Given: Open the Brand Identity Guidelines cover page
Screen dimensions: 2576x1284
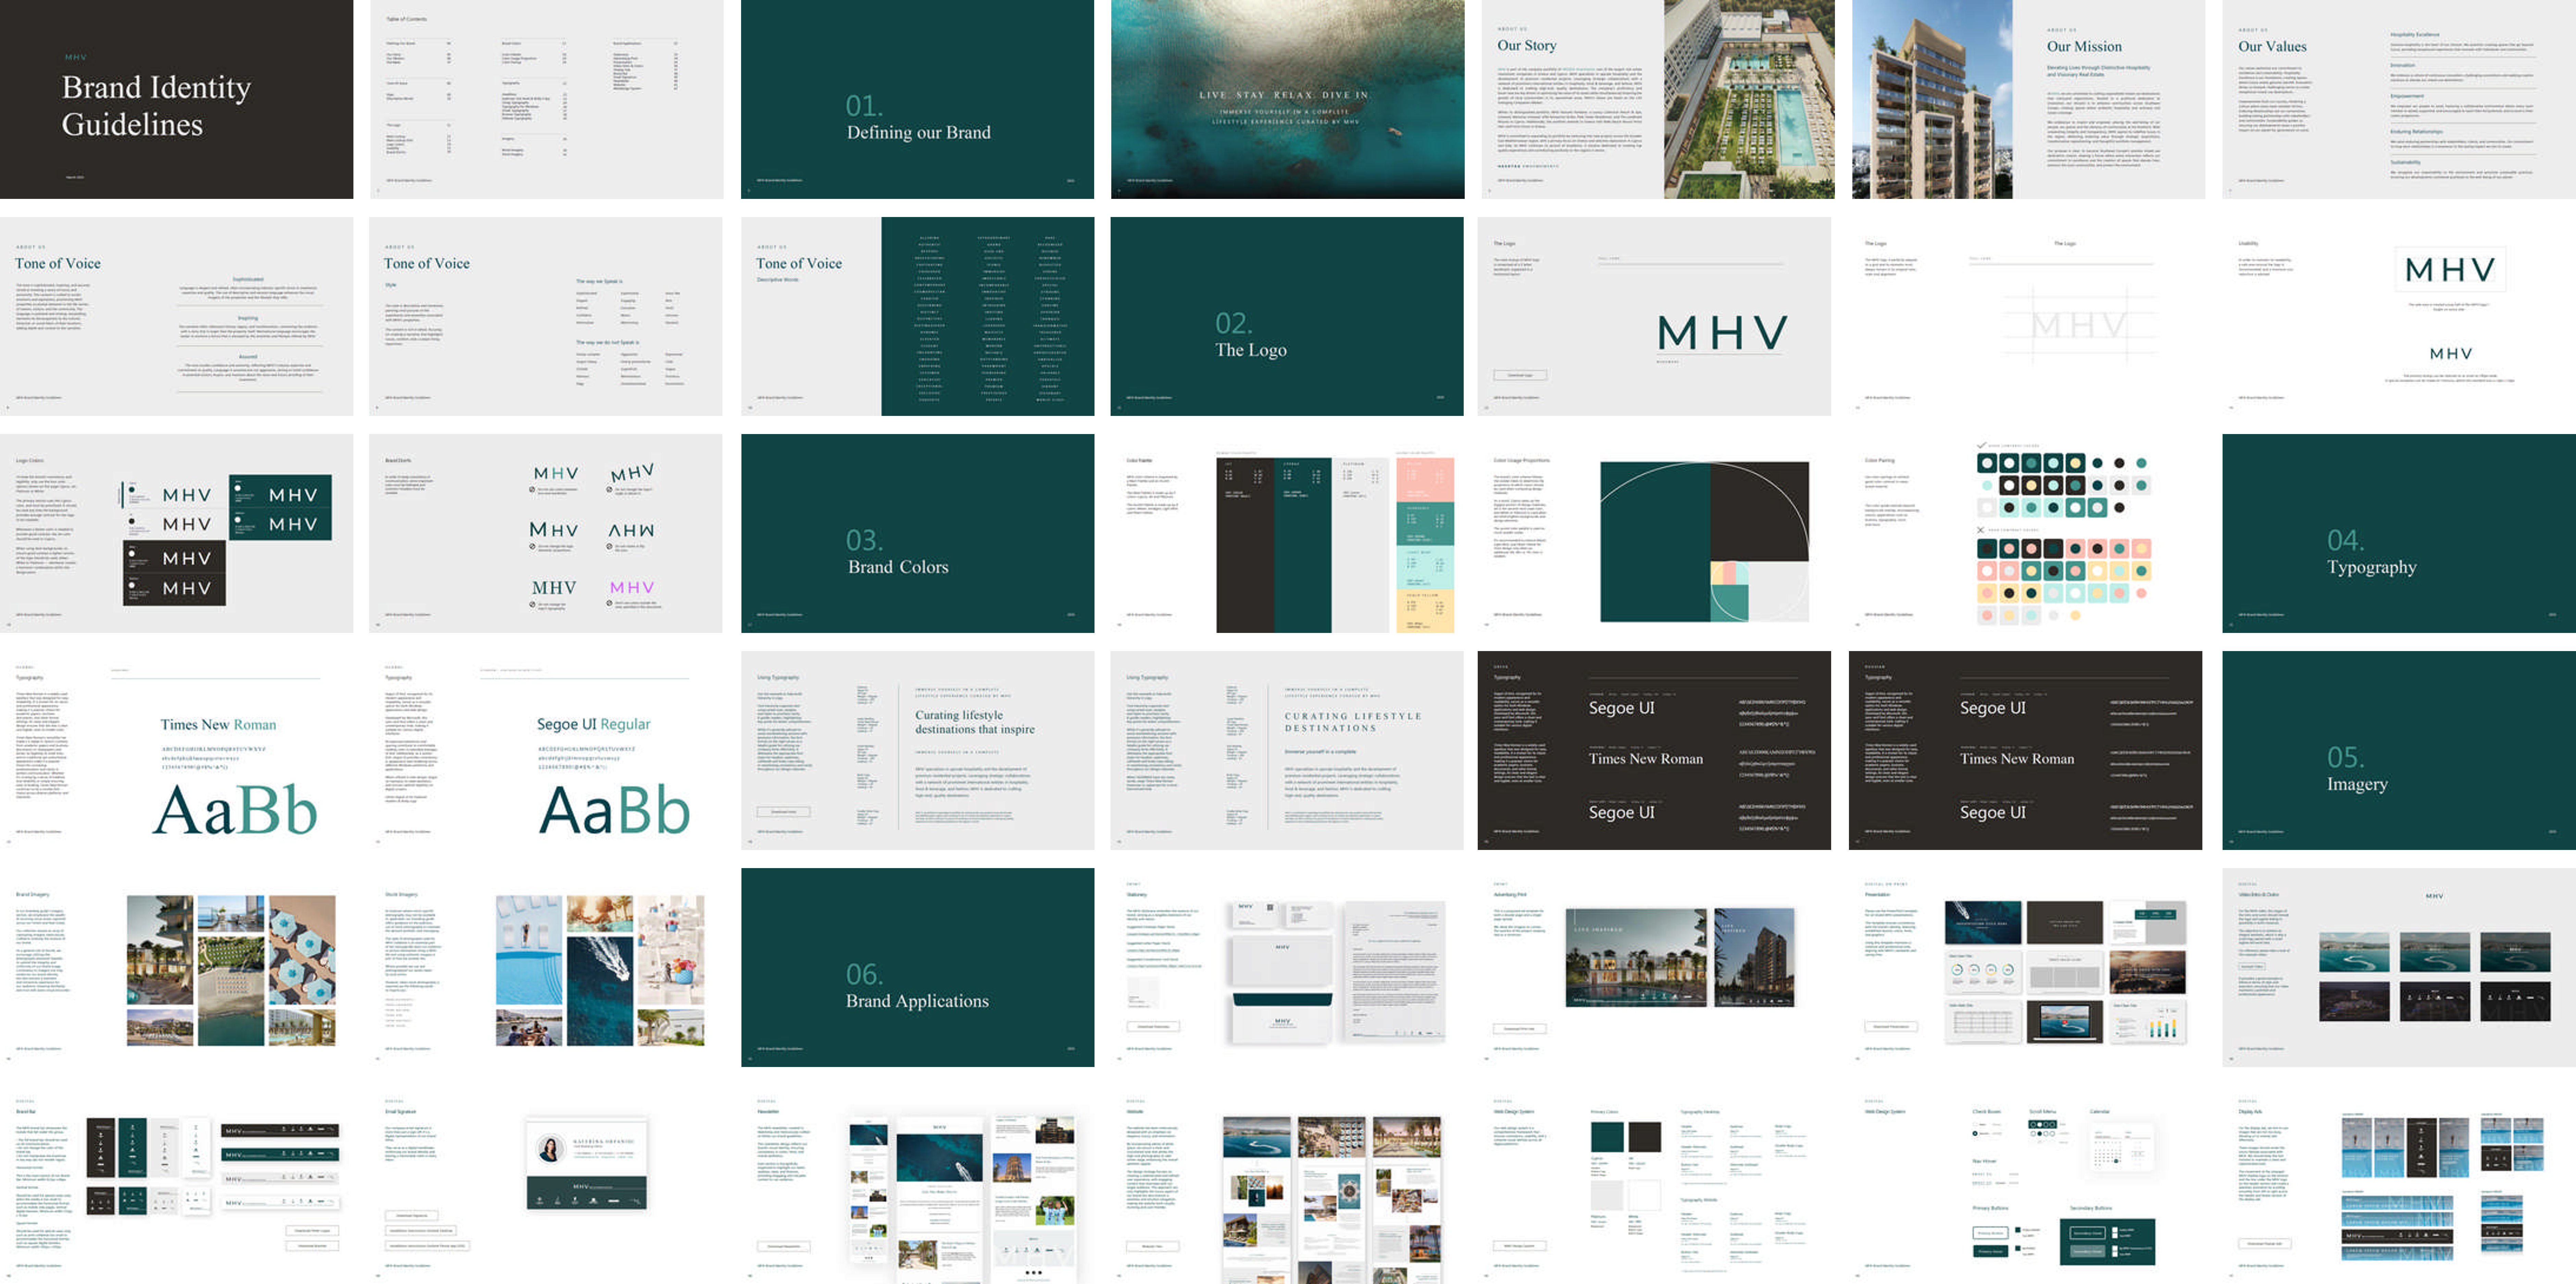Looking at the screenshot, I should (x=176, y=99).
